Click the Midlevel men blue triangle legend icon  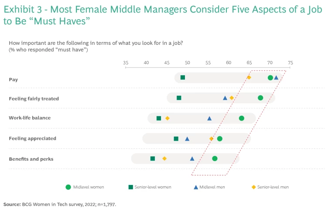[196, 187]
